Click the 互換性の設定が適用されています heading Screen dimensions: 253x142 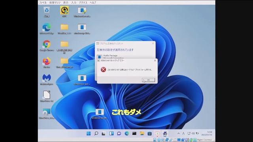point(115,50)
